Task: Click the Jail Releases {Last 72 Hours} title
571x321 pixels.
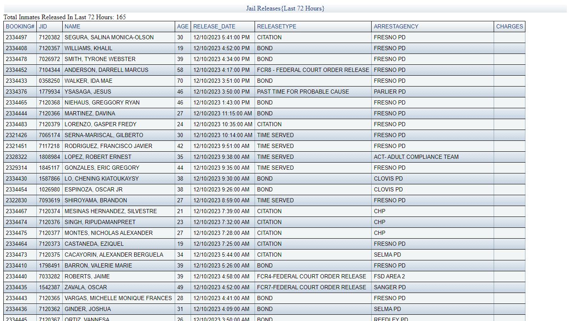Action: click(285, 8)
